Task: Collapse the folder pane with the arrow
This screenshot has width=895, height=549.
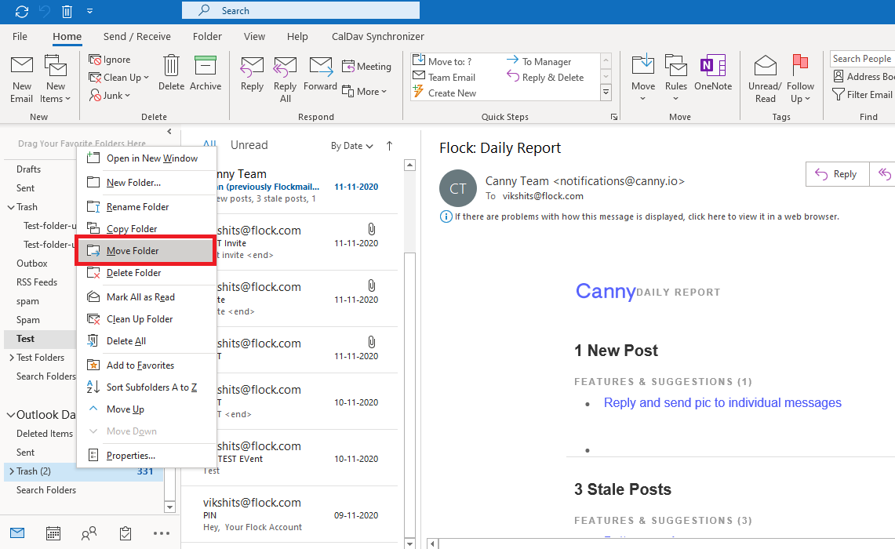Action: pos(169,131)
